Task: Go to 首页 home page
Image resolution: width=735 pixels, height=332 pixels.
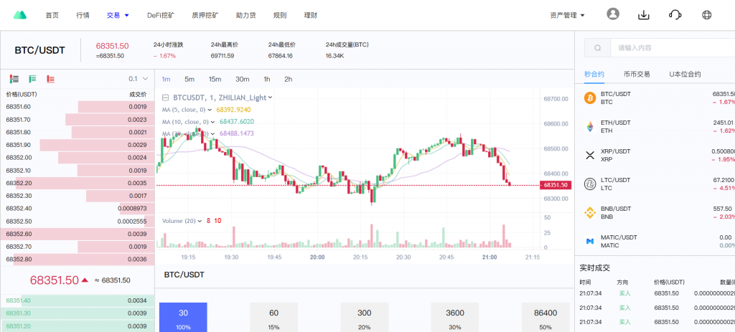Action: click(x=52, y=16)
